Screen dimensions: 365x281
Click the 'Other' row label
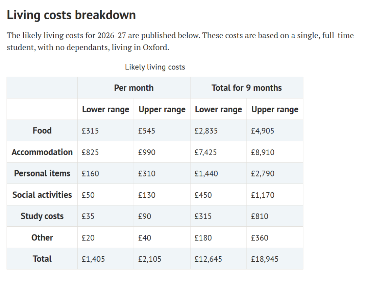tap(42, 237)
